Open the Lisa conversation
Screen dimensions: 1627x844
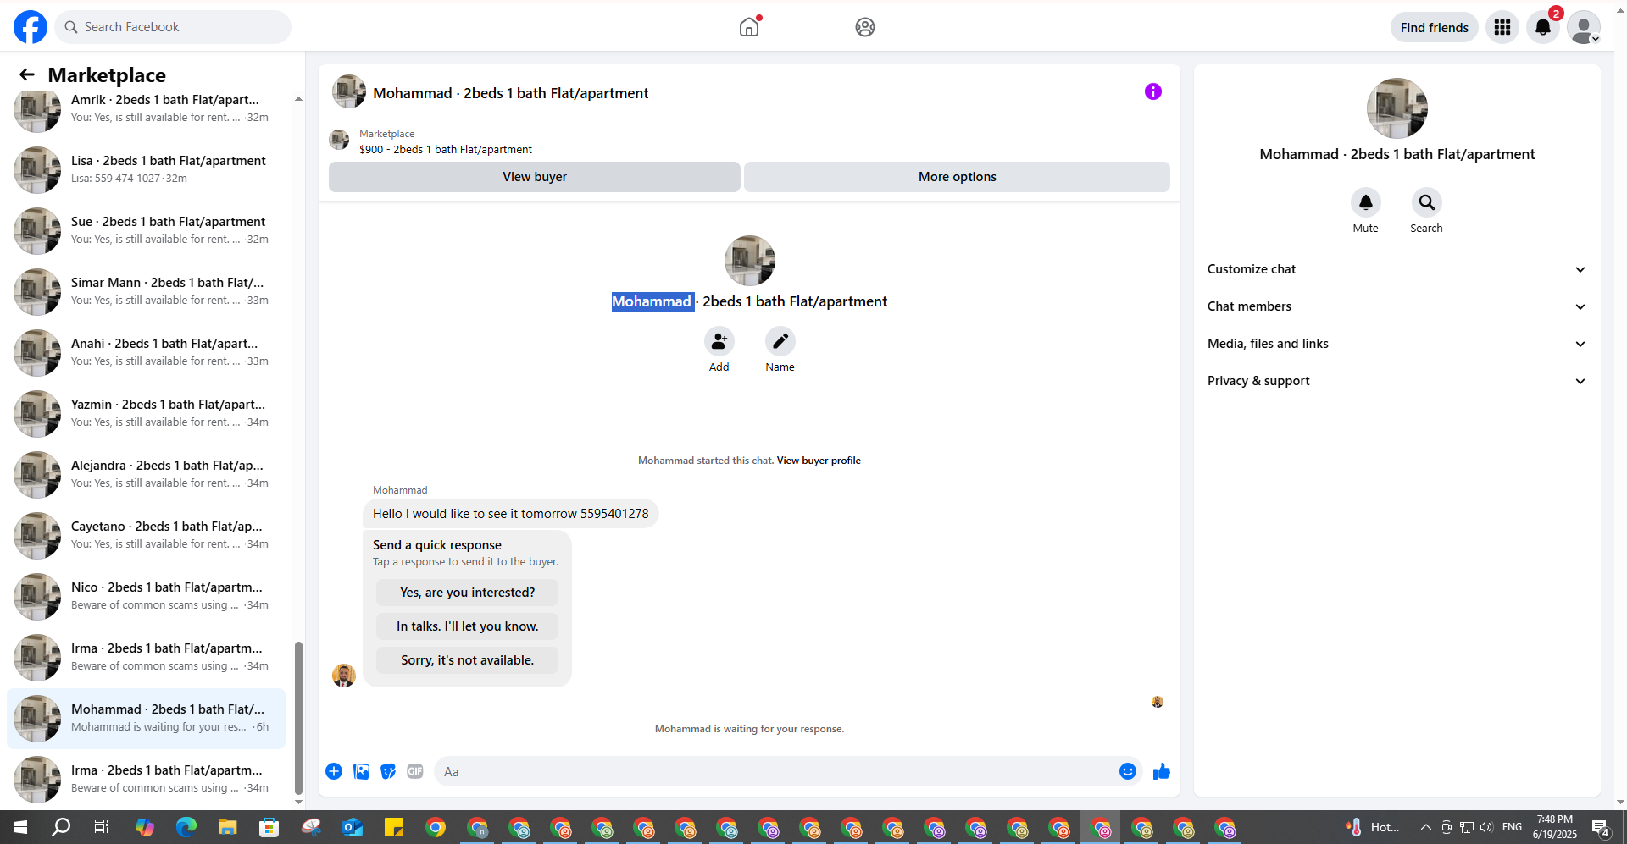point(146,169)
